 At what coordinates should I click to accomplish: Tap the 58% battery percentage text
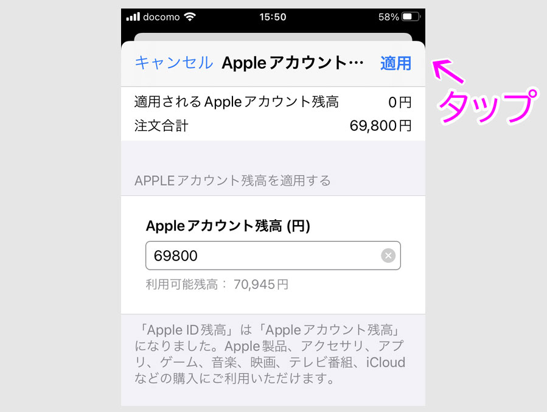389,17
